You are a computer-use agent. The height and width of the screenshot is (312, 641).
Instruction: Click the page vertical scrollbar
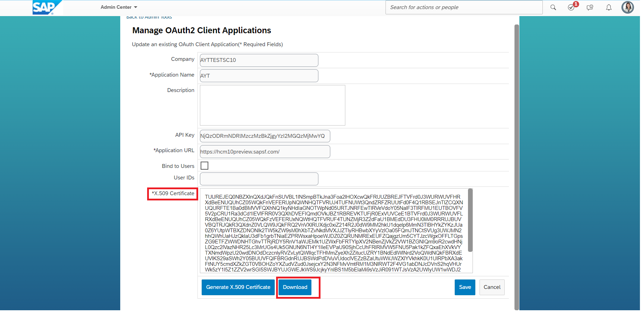click(x=517, y=167)
